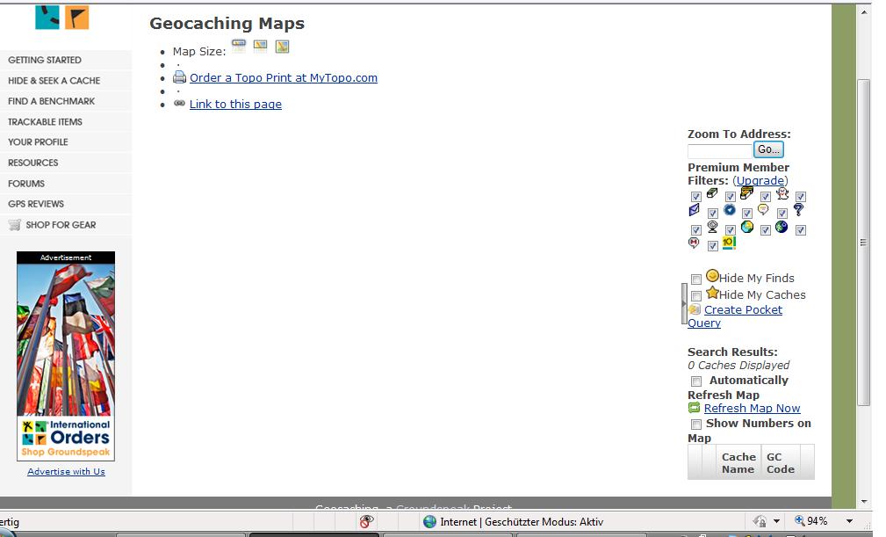
Task: Enable the Hide My Finds checkbox
Action: point(696,279)
